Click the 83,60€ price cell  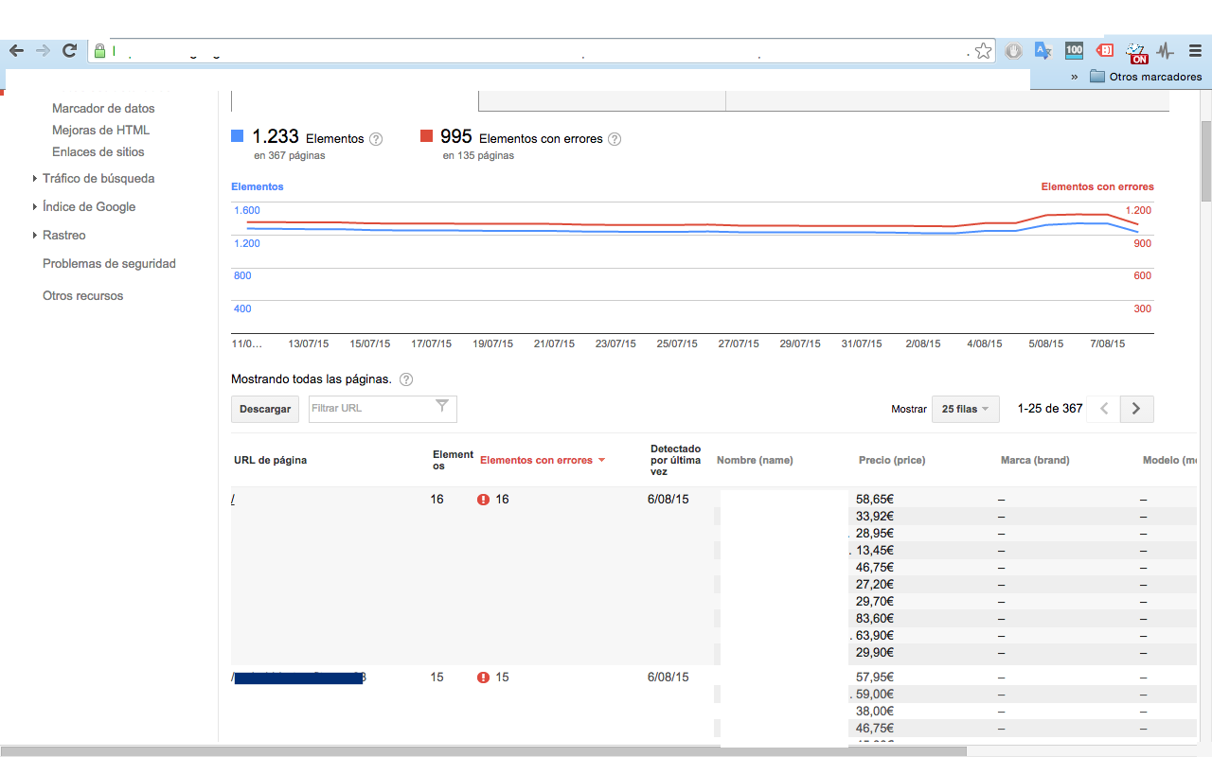[x=875, y=618]
